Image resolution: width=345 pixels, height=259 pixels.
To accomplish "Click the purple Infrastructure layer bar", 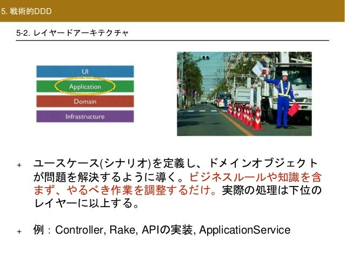I will click(x=85, y=116).
